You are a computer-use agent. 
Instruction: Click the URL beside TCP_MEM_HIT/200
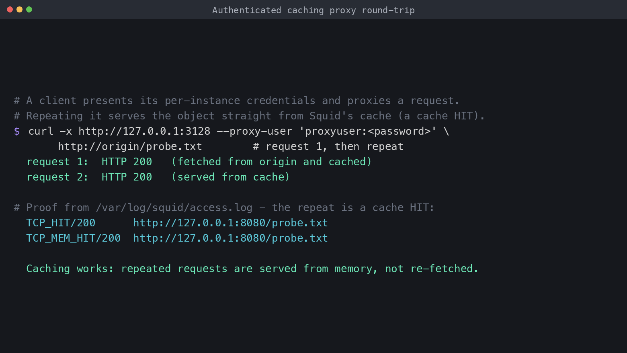click(x=230, y=238)
